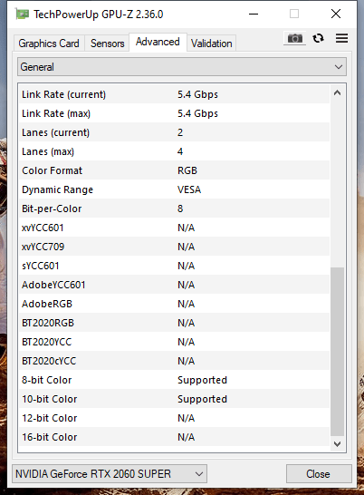The height and width of the screenshot is (495, 364).
Task: Click the scrollbar up arrow
Action: click(337, 92)
